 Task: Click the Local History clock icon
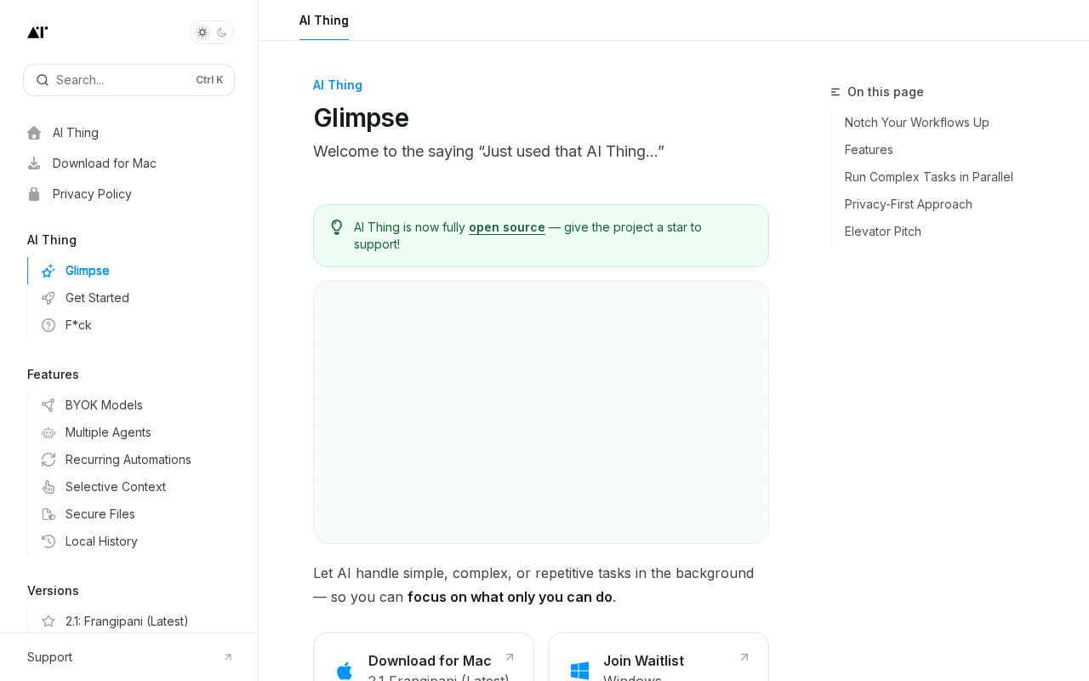48,541
